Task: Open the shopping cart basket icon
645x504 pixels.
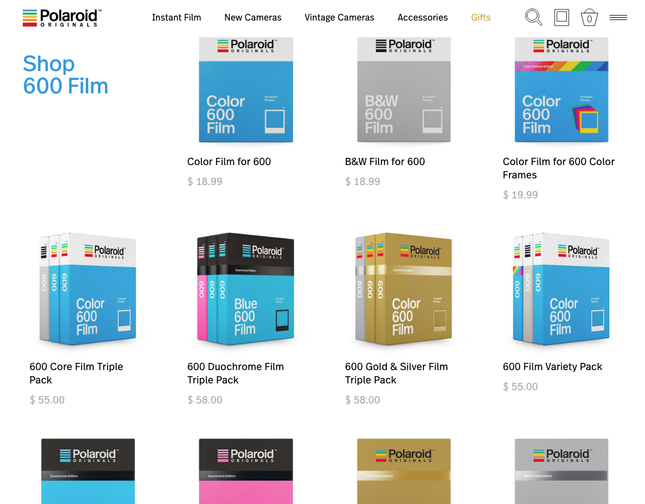Action: (589, 18)
